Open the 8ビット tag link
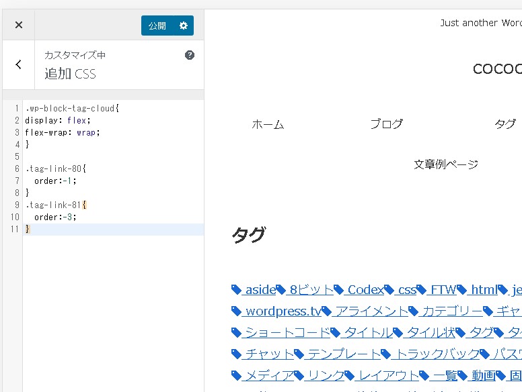This screenshot has height=392, width=522. click(310, 290)
